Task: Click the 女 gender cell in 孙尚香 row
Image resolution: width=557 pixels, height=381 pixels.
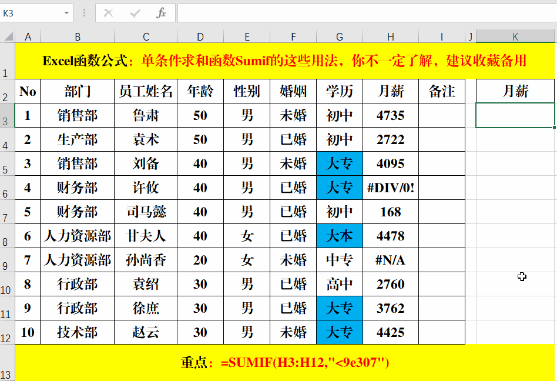Action: click(247, 260)
